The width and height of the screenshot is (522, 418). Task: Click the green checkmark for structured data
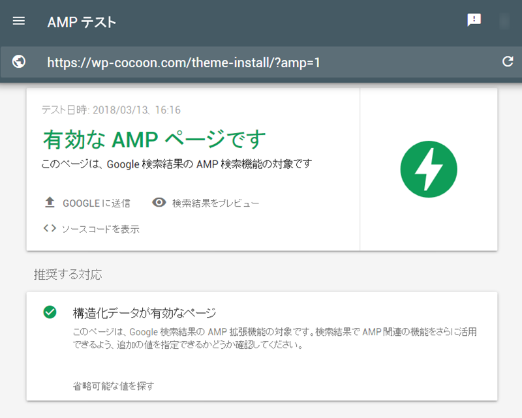50,312
